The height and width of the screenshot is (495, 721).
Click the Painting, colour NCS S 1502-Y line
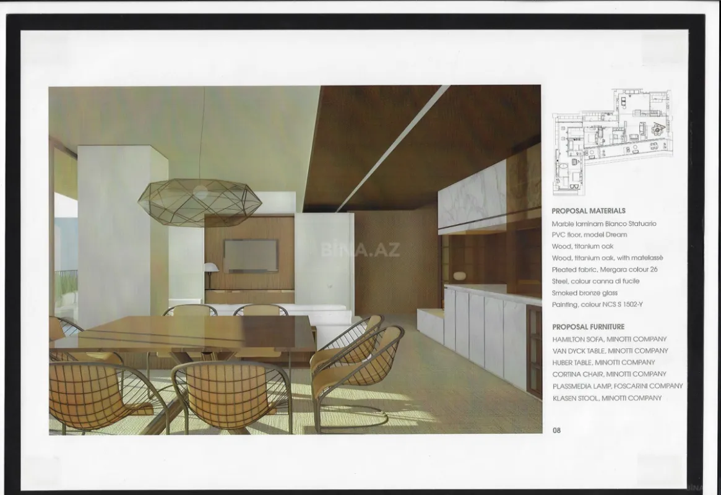(600, 304)
